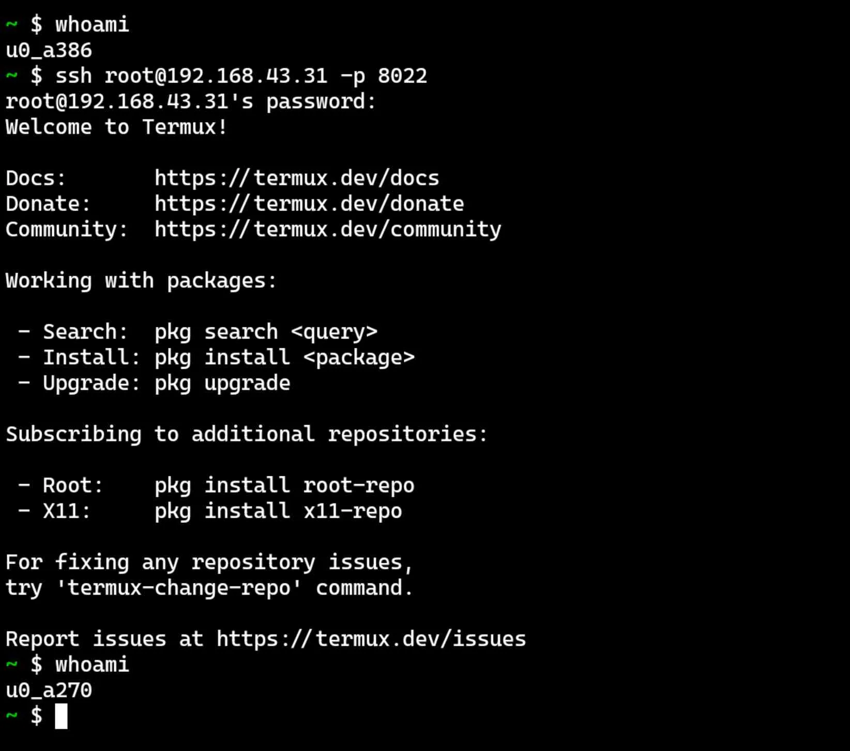Click the whoami command above u0_a270

[x=92, y=665]
